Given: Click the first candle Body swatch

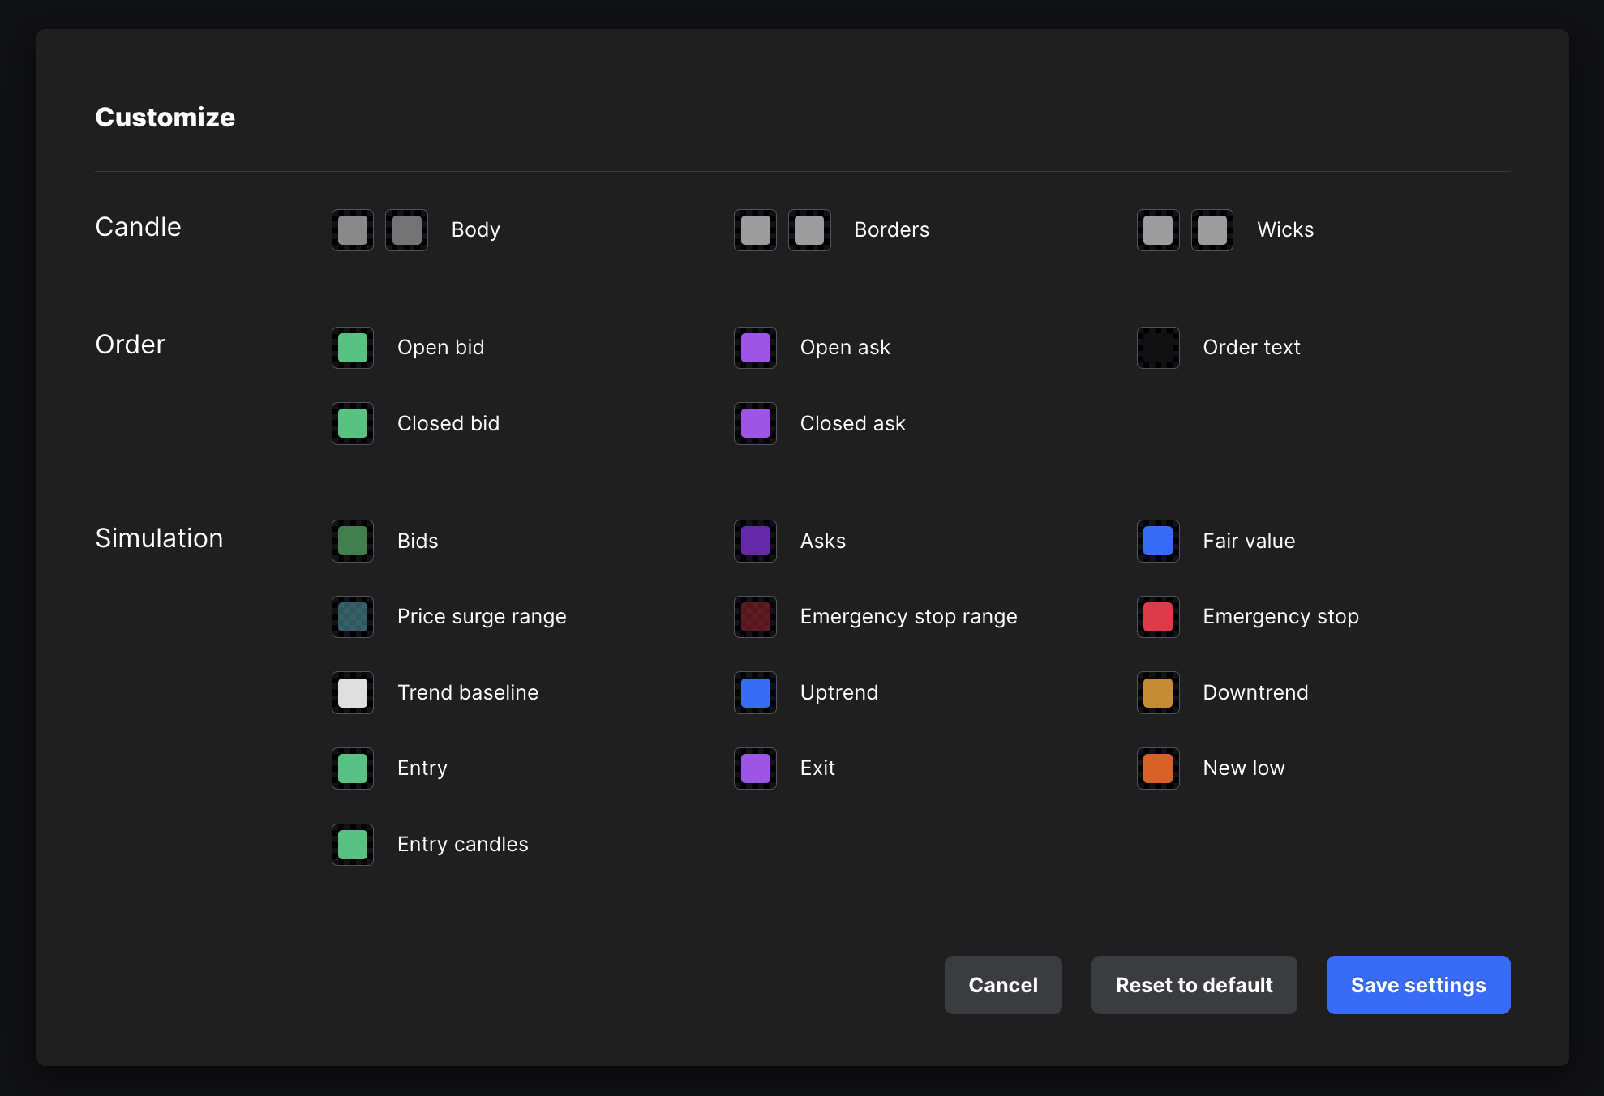Looking at the screenshot, I should pos(353,230).
